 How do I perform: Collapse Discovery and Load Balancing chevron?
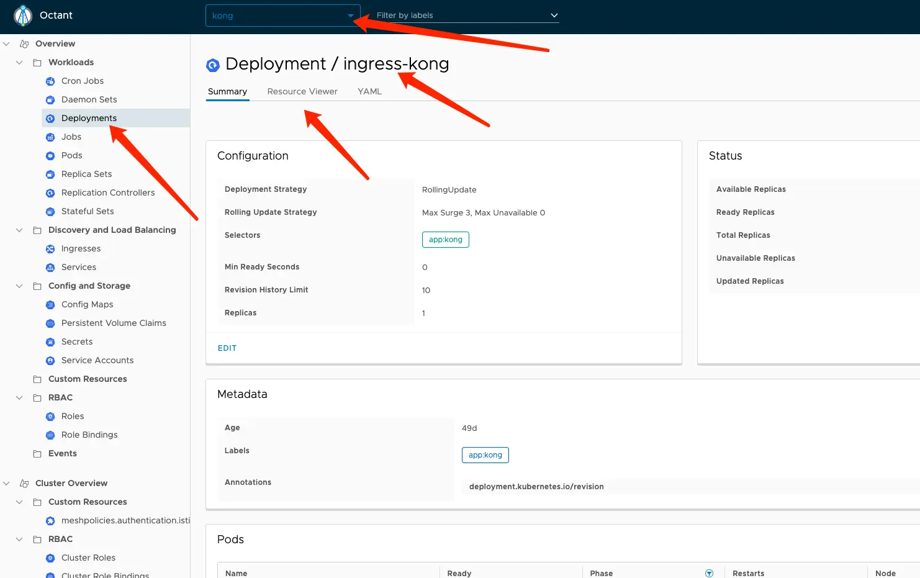(x=19, y=230)
